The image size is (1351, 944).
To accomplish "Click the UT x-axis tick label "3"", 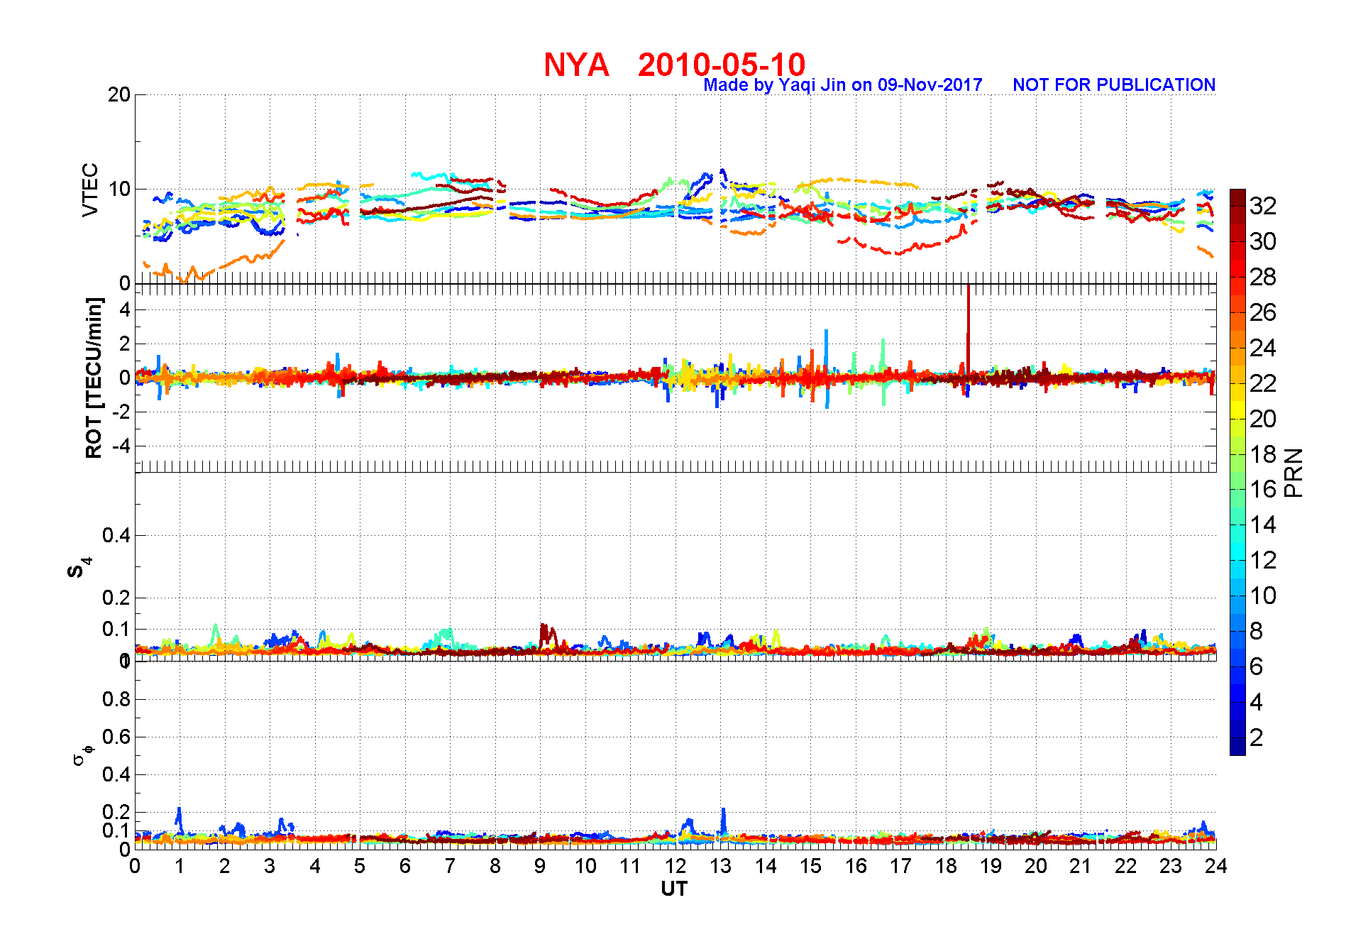I will (x=270, y=866).
